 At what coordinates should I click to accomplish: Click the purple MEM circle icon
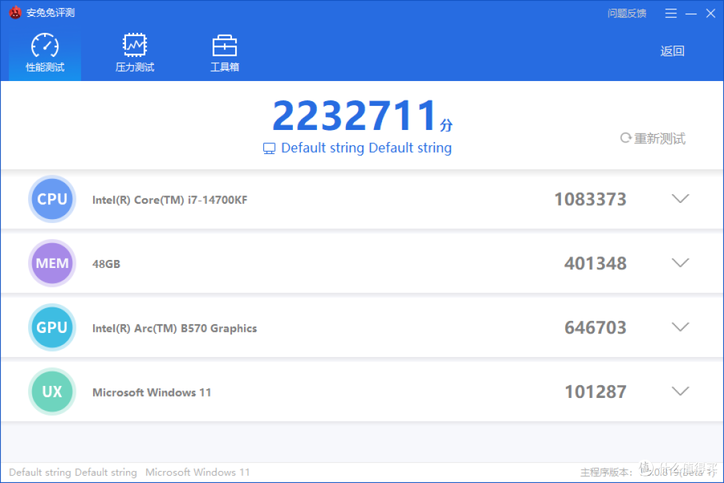coord(52,263)
